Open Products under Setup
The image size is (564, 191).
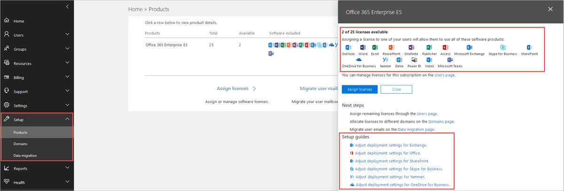point(37,132)
